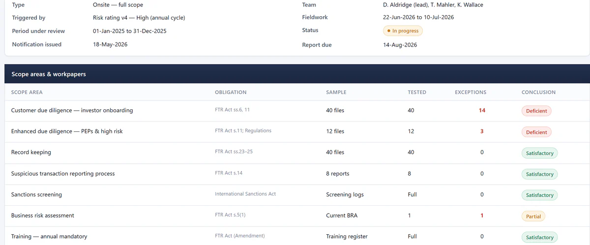Screen dimensions: 590x245
Task: Click Satisfactory badge for Suspicious transaction reporting
Action: pyautogui.click(x=539, y=174)
